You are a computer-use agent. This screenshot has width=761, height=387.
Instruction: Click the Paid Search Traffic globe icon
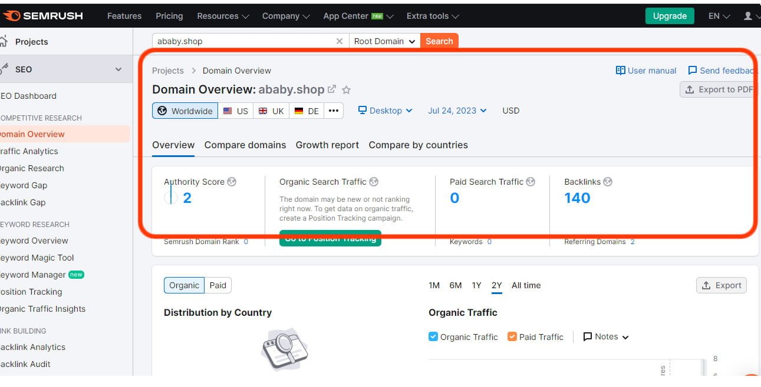[531, 182]
